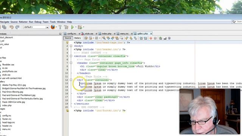Viewport: 242px width, 136px height.
Task: Click Next Bookmark down-arrow icon
Action: click(x=131, y=38)
